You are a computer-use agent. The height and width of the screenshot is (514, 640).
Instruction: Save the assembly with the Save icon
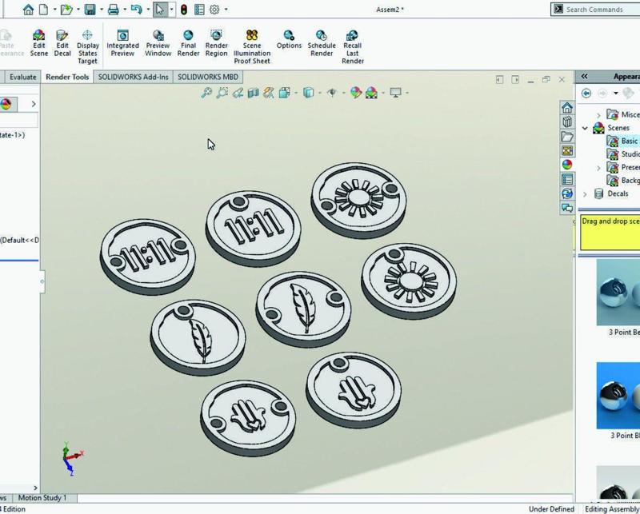90,10
